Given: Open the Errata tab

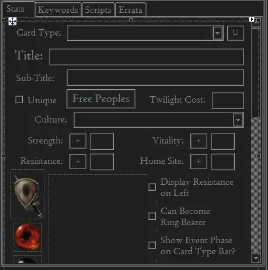Looking at the screenshot, I should tap(131, 10).
